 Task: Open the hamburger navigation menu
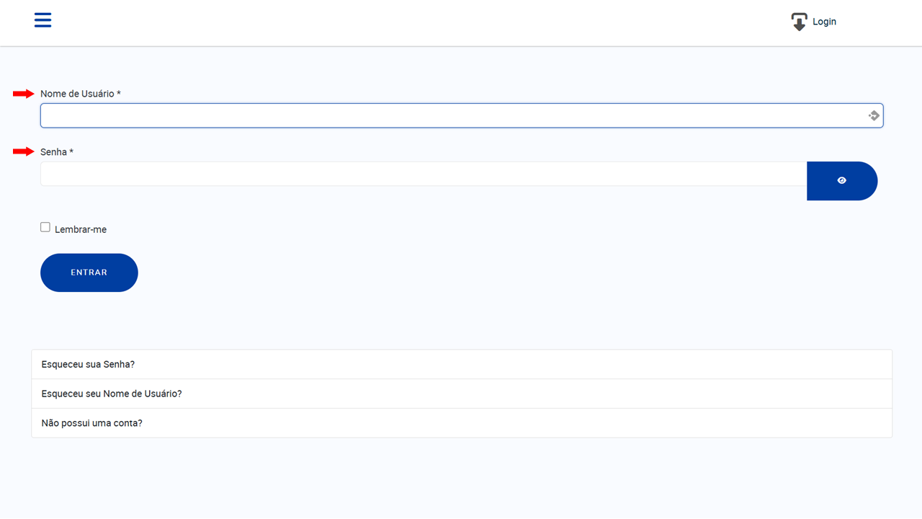[42, 20]
